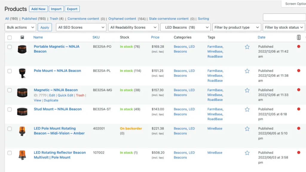Sort products by Date column
Viewport: 306px width, 172px height.
261,37
